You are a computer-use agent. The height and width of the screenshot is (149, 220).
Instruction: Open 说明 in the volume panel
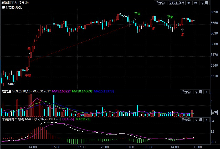pyautogui.click(x=198, y=92)
